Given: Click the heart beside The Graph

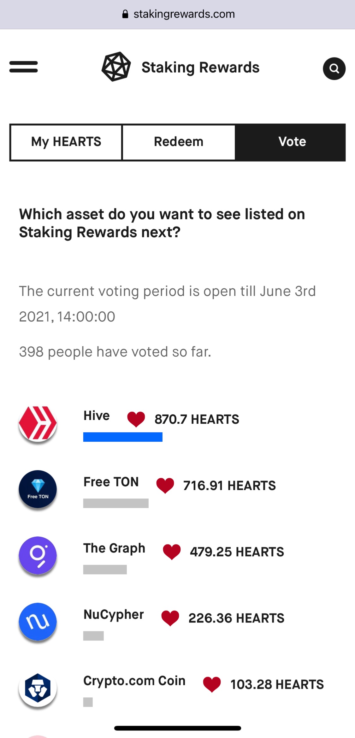Looking at the screenshot, I should tap(172, 552).
